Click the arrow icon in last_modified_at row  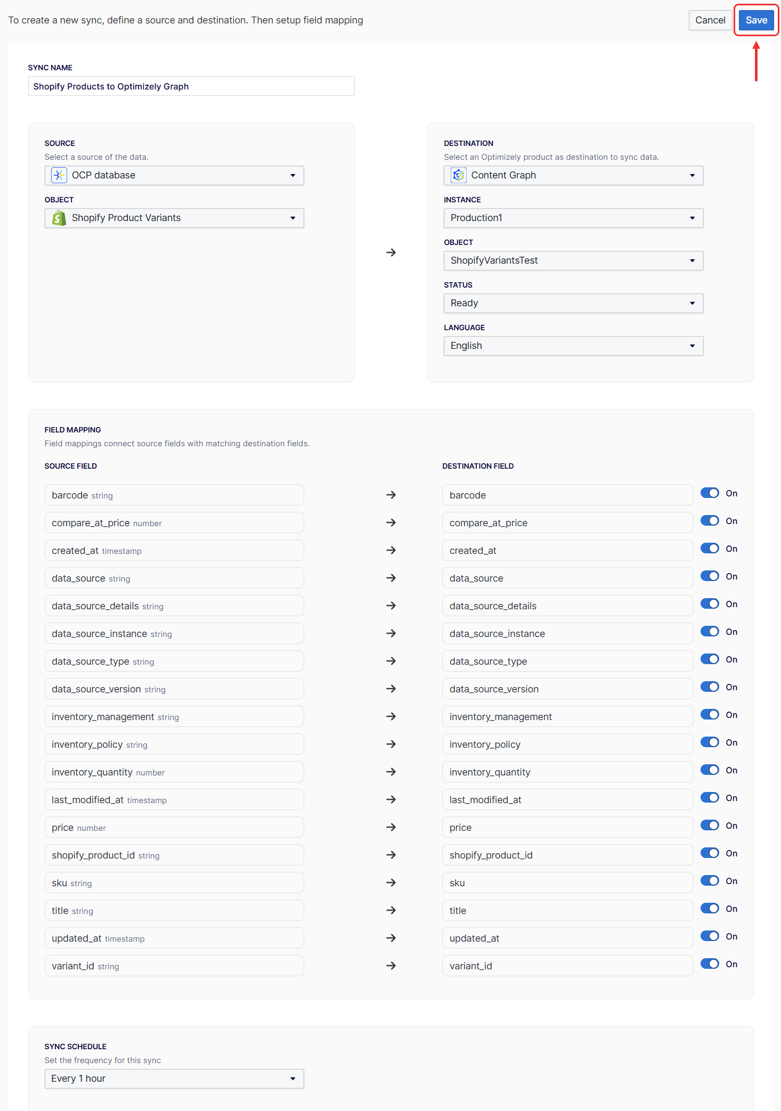[x=391, y=799]
